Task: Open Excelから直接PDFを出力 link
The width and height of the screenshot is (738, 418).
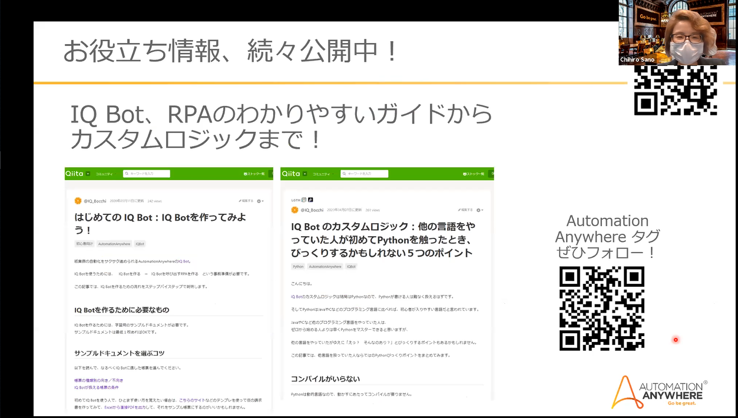Action: 125,407
